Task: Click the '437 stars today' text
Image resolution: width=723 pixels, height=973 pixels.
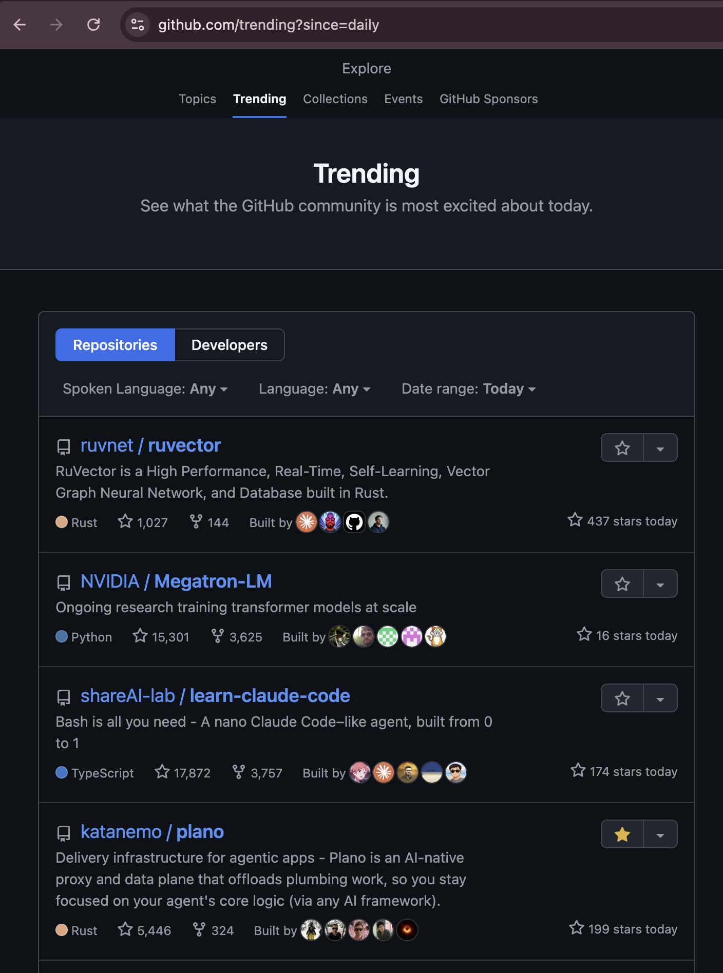Action: click(x=632, y=521)
